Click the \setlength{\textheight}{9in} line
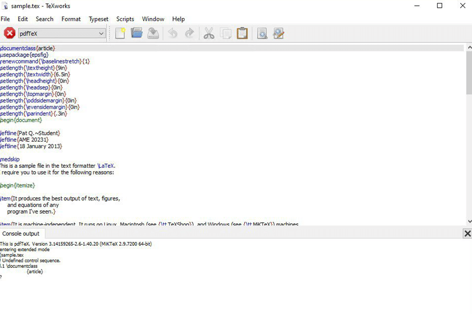 (x=34, y=68)
